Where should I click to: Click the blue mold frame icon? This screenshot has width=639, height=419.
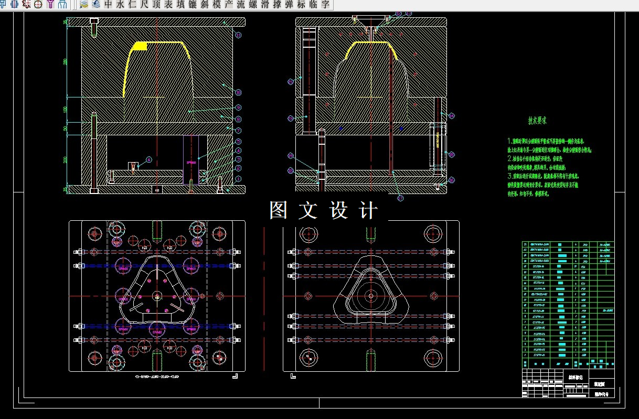pyautogui.click(x=62, y=4)
